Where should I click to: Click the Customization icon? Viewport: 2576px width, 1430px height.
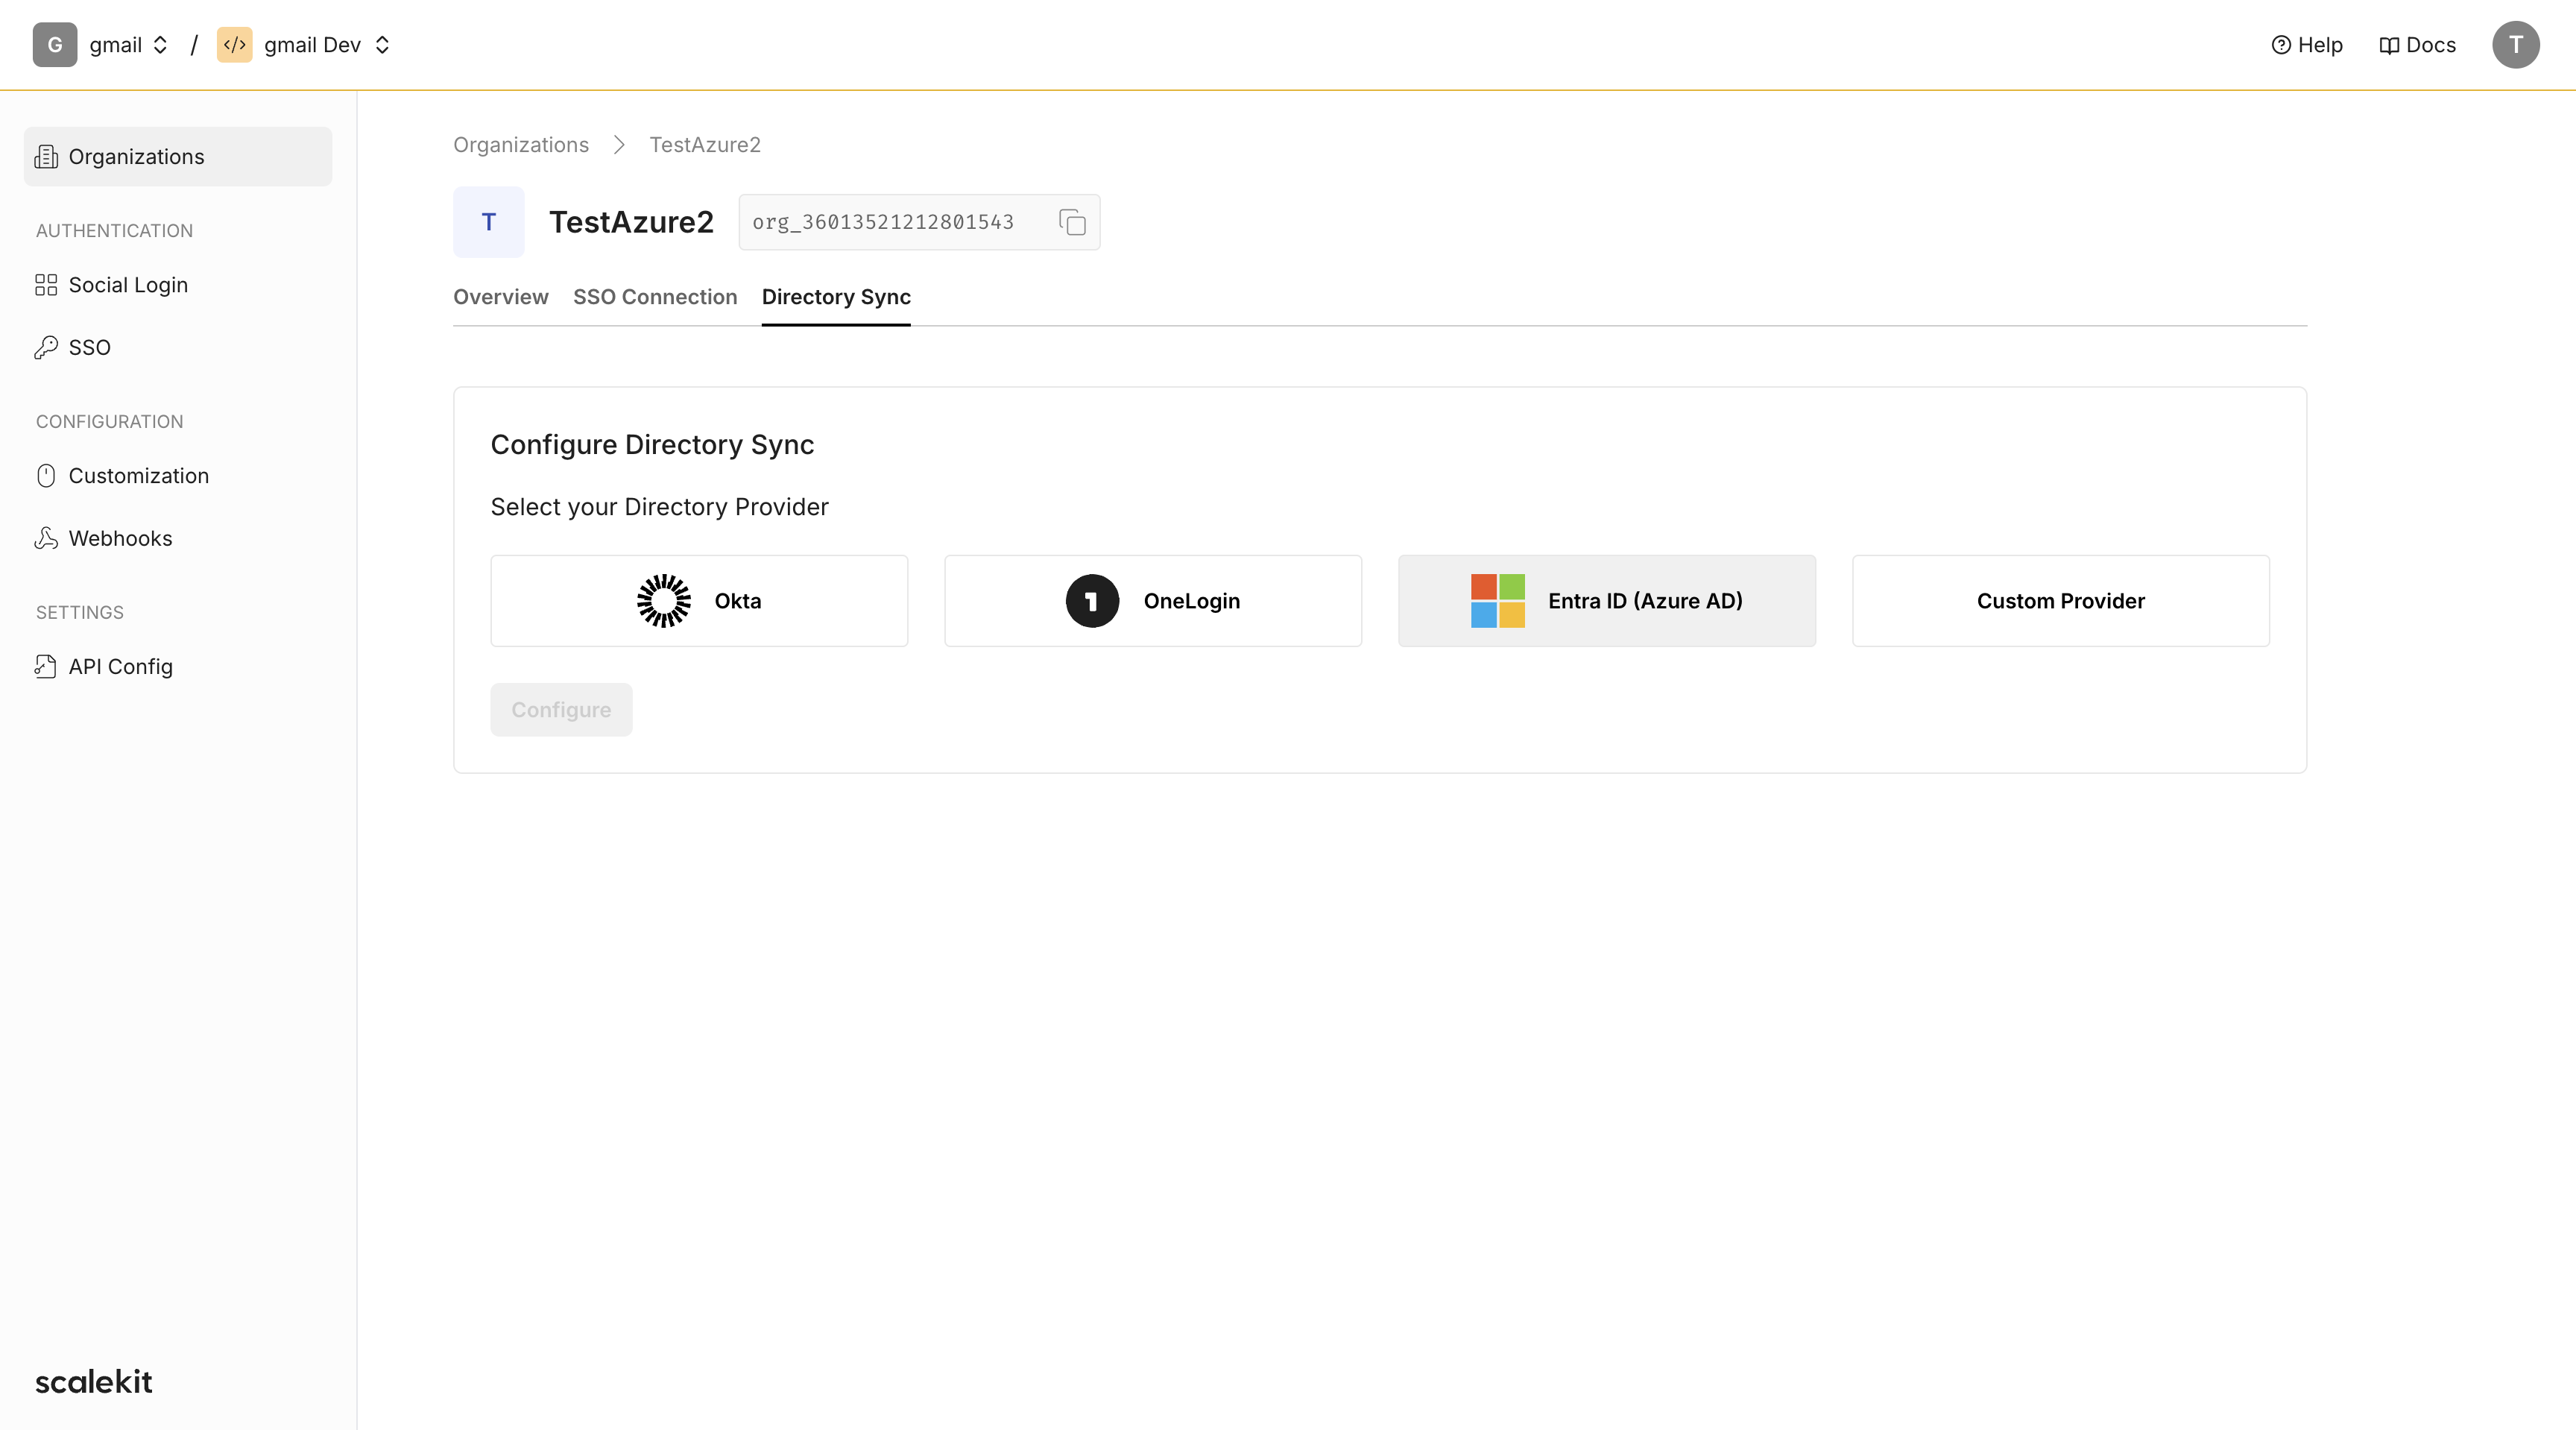point(46,476)
